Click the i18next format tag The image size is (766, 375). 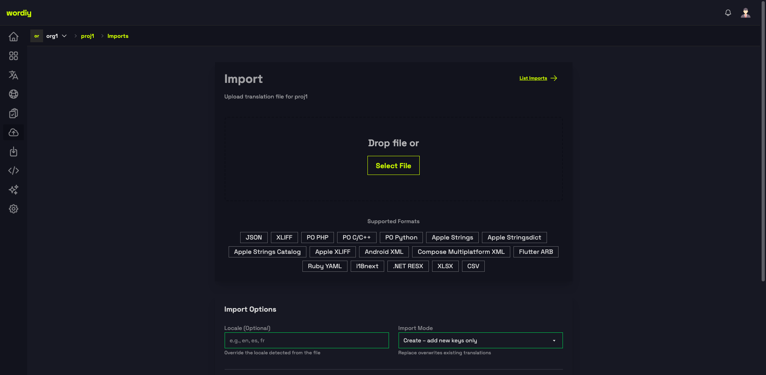367,266
